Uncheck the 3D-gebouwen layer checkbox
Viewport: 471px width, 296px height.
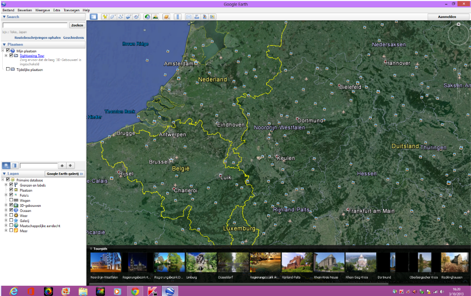click(x=11, y=205)
